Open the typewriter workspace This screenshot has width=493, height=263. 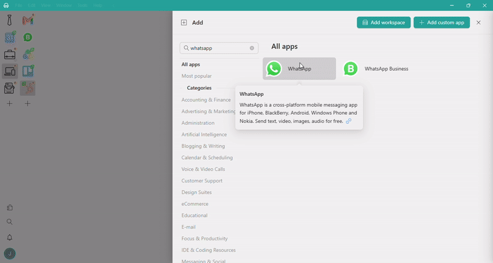9,88
